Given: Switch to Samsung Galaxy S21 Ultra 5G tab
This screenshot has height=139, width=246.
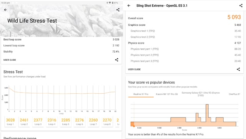Looking at the screenshot, I should pyautogui.click(x=201, y=94).
